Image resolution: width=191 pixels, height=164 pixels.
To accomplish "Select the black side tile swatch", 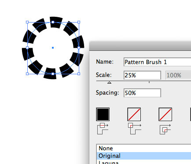I will pyautogui.click(x=103, y=114).
